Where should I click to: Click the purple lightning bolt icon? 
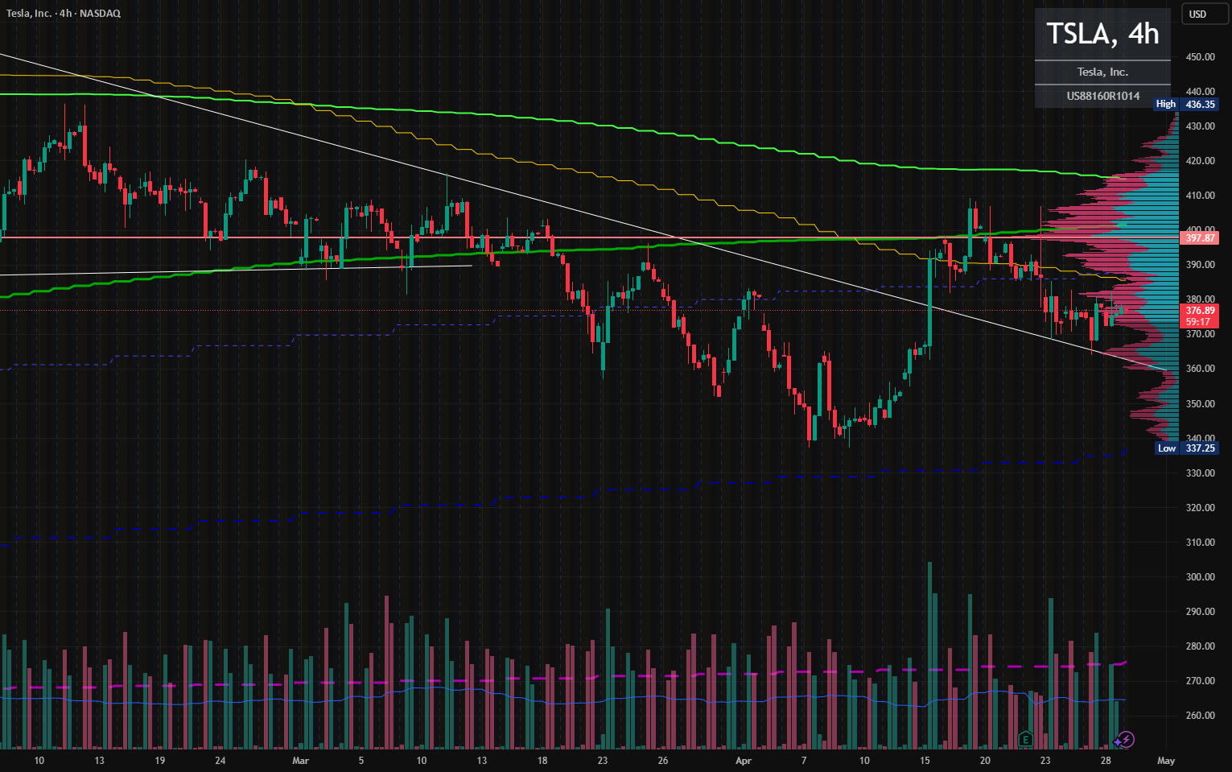(1127, 738)
